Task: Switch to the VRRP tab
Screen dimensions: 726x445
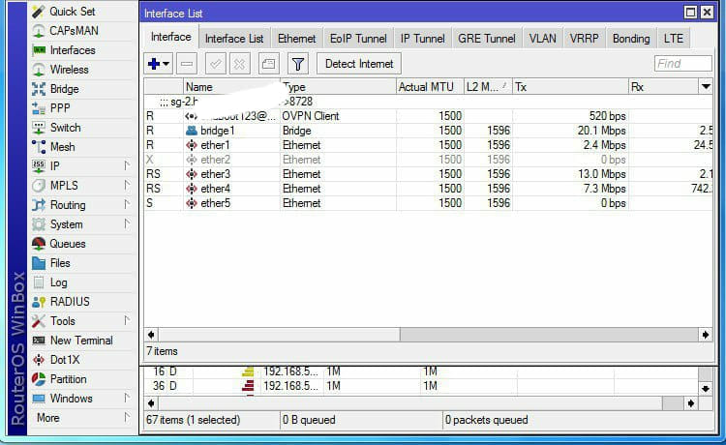Action: click(584, 39)
